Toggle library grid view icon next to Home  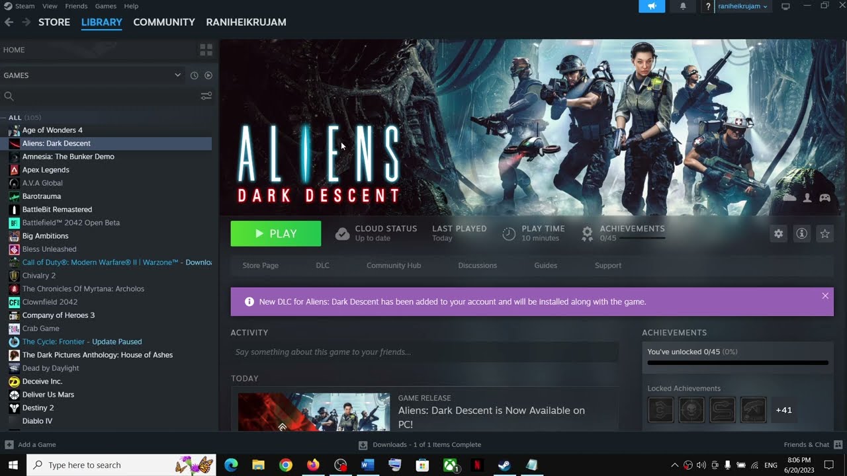[206, 50]
